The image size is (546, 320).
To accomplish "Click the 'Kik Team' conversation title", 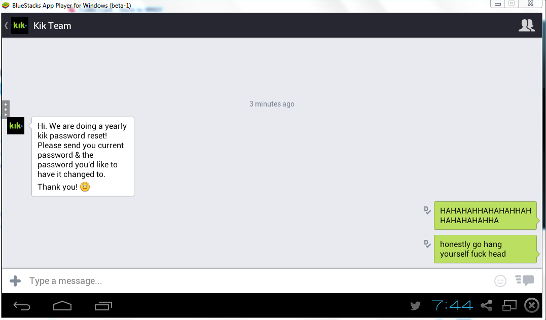I will click(52, 26).
